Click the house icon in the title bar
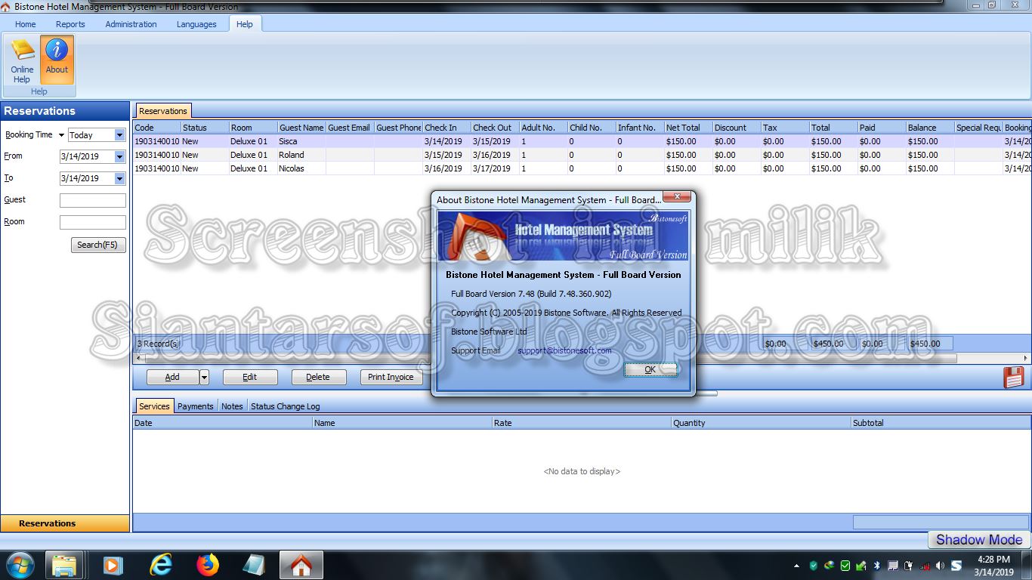Screen dimensions: 1032x580 [6, 6]
